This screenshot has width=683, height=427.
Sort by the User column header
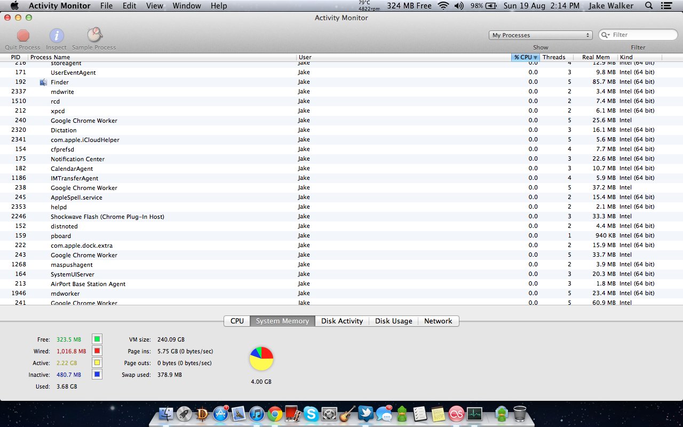[404, 57]
